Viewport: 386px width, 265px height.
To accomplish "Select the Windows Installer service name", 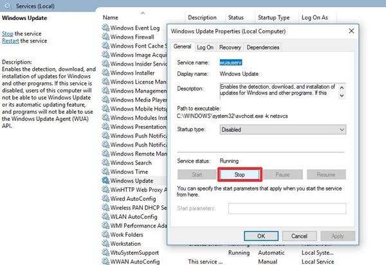I will point(133,73).
